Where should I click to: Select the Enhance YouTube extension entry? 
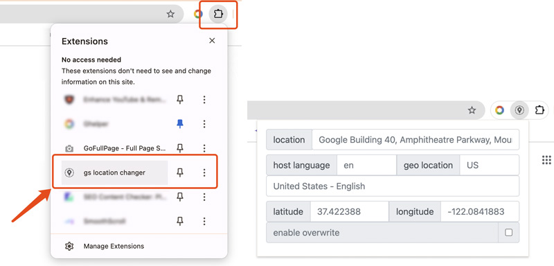point(114,100)
